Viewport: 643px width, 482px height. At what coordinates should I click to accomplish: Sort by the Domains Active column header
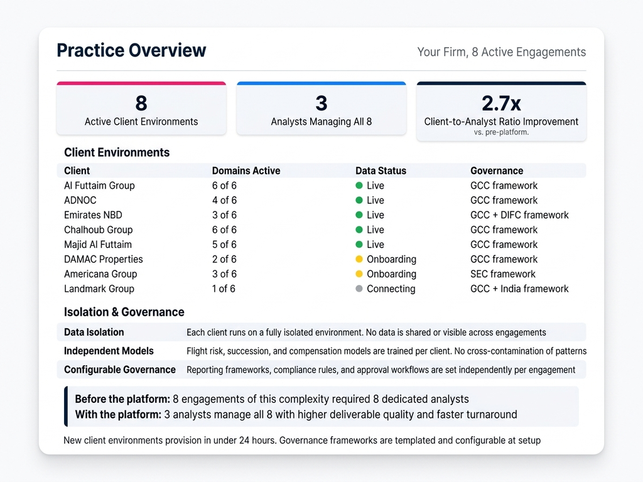coord(246,171)
